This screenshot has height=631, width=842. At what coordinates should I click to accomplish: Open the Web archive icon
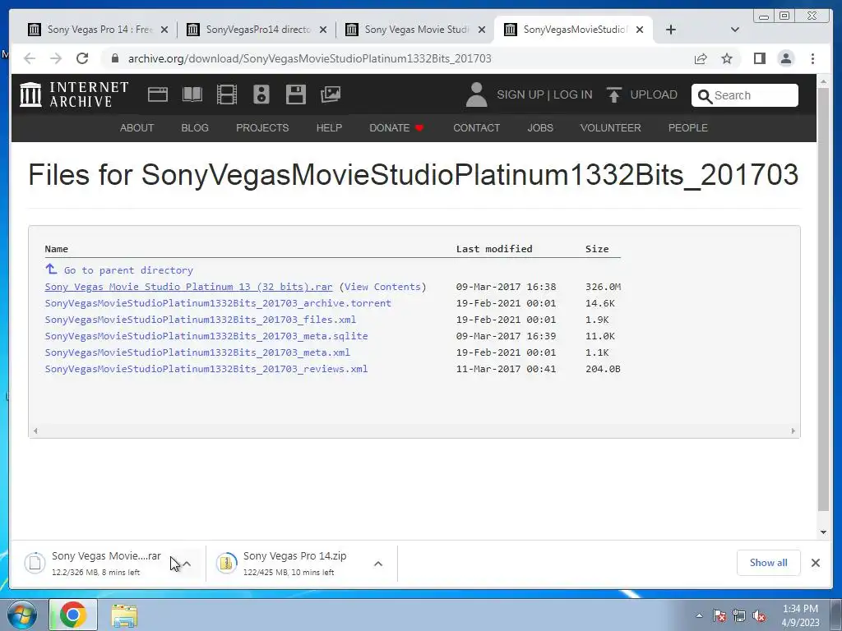[x=158, y=94]
